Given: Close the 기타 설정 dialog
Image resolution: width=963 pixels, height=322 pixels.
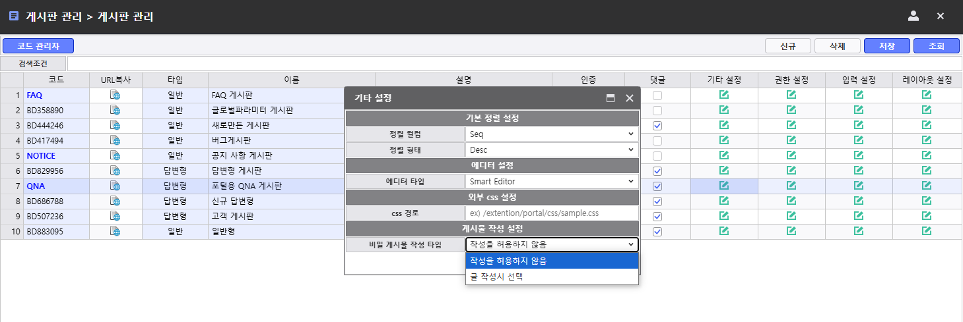Looking at the screenshot, I should [629, 98].
